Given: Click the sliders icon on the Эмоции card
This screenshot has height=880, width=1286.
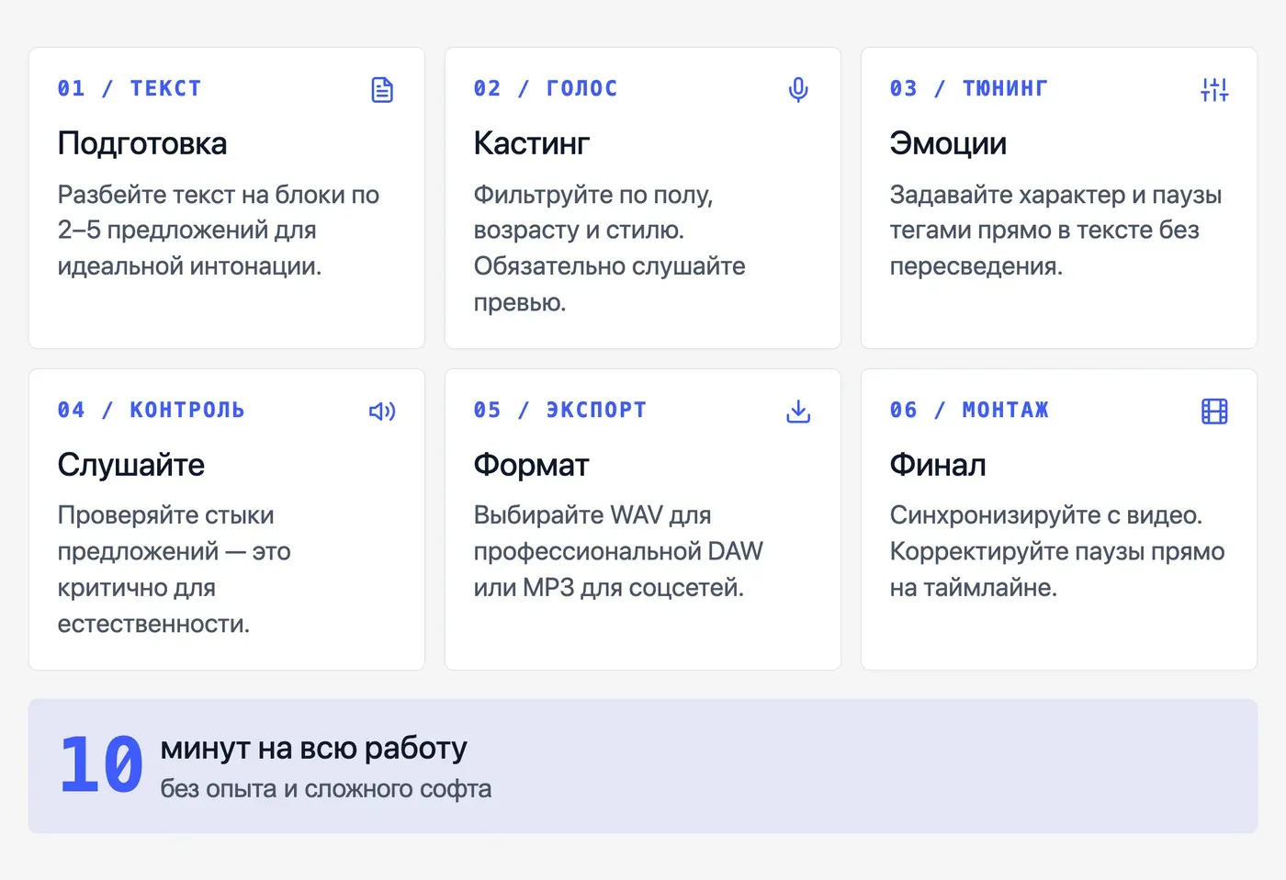Looking at the screenshot, I should (x=1214, y=90).
